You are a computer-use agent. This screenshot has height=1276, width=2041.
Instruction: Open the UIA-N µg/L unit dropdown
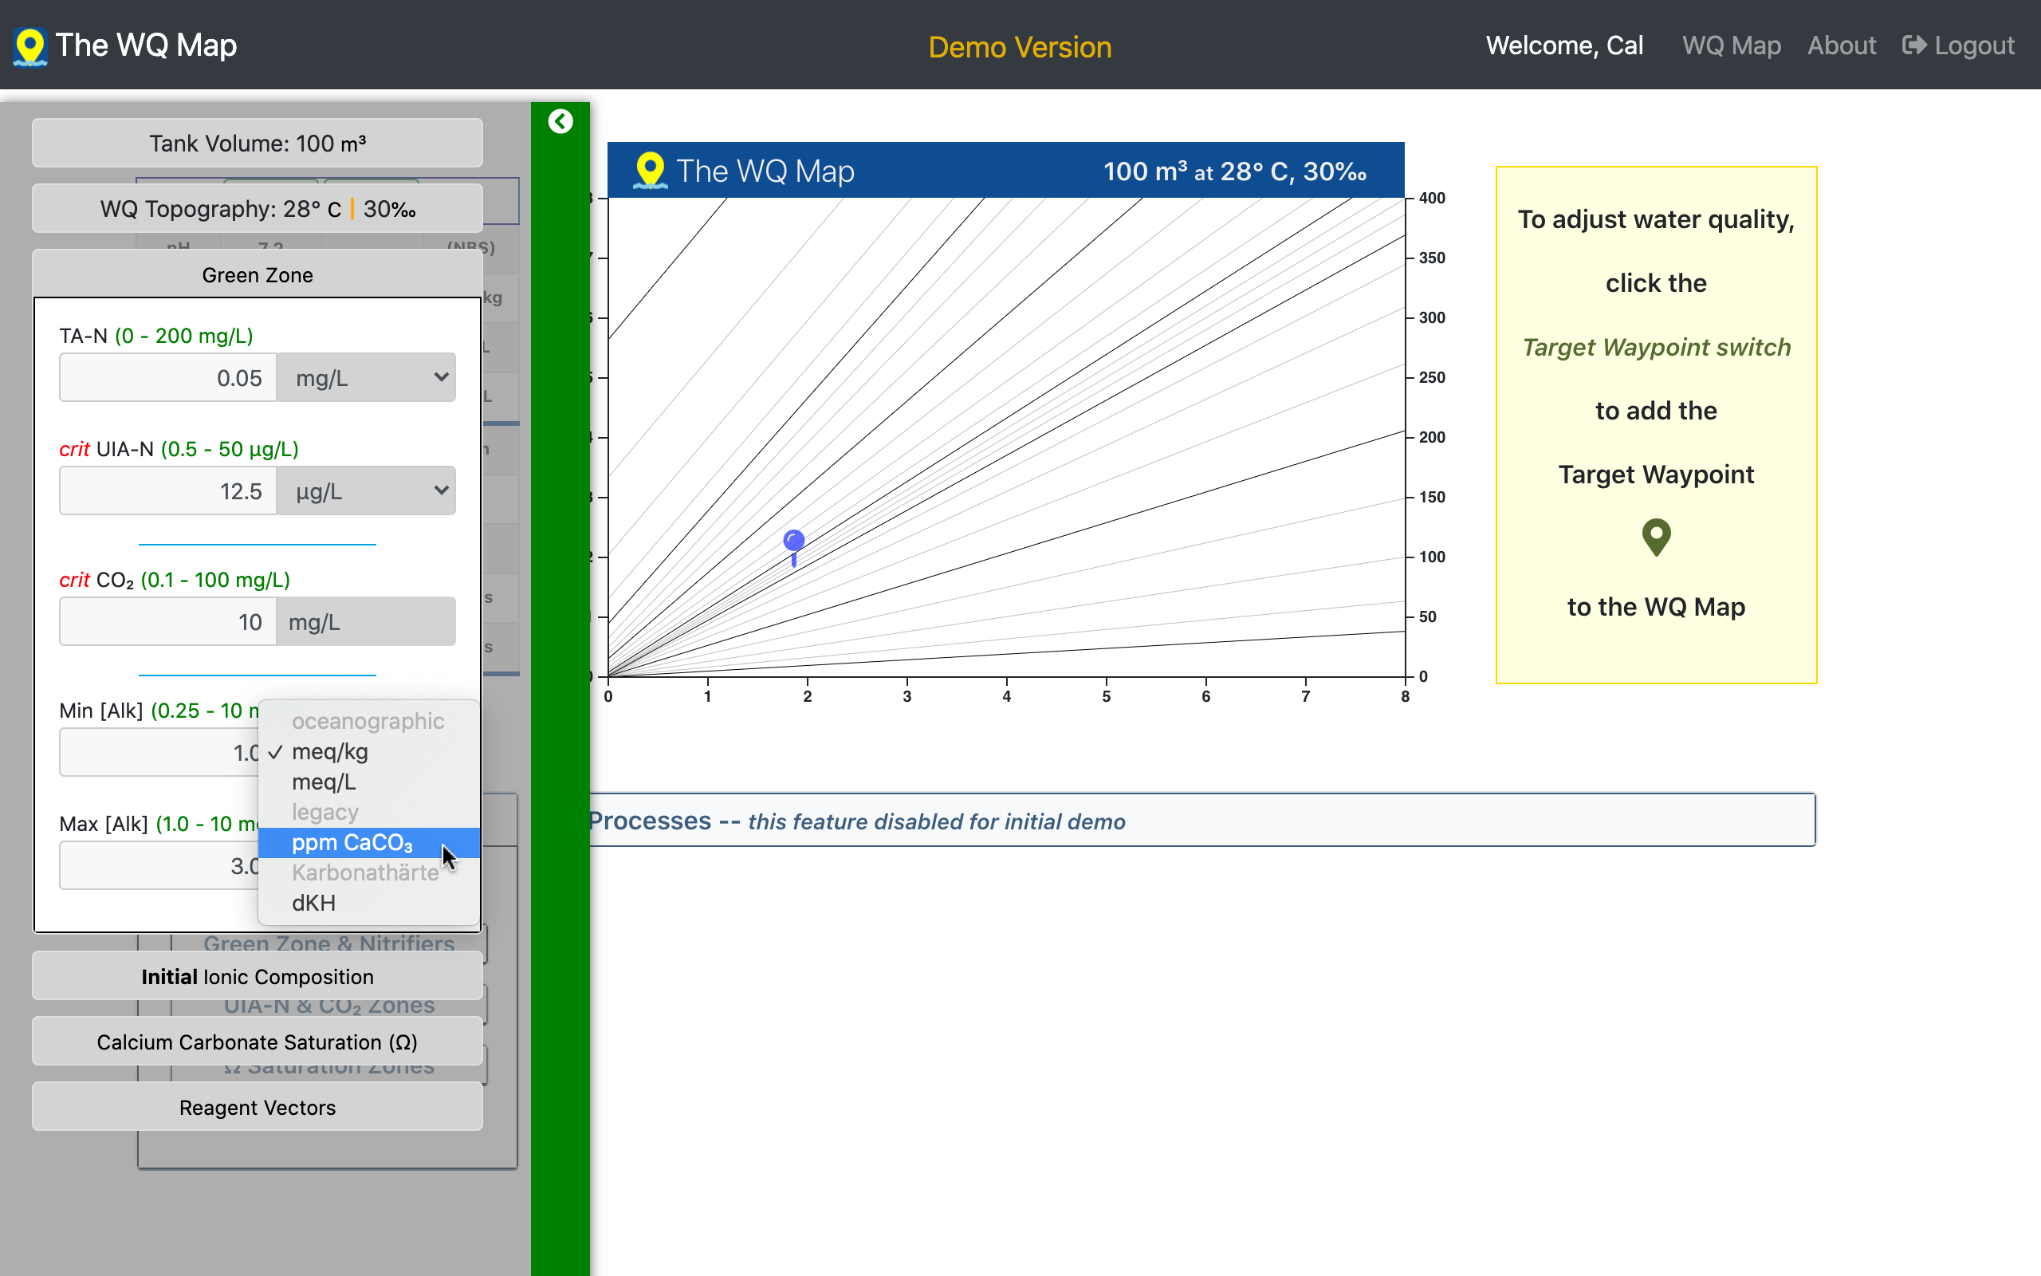366,491
